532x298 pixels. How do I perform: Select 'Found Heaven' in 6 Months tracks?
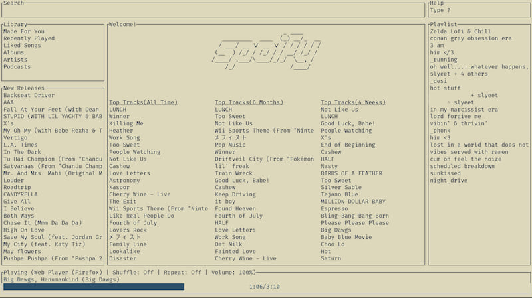235,209
